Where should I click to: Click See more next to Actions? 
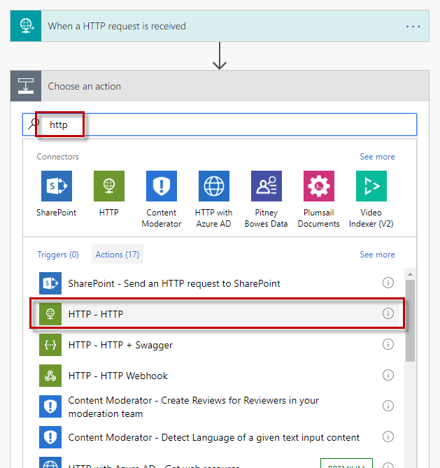[x=377, y=255]
